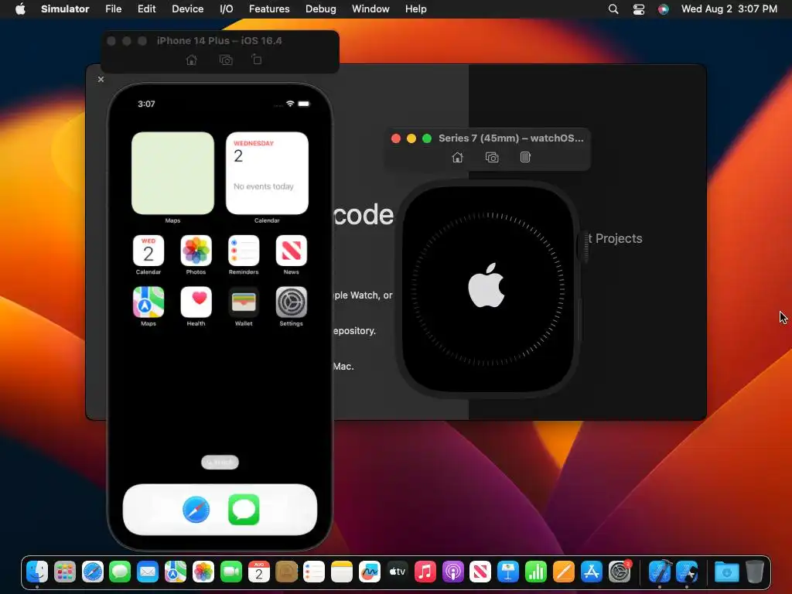Open the File menu

coord(113,9)
